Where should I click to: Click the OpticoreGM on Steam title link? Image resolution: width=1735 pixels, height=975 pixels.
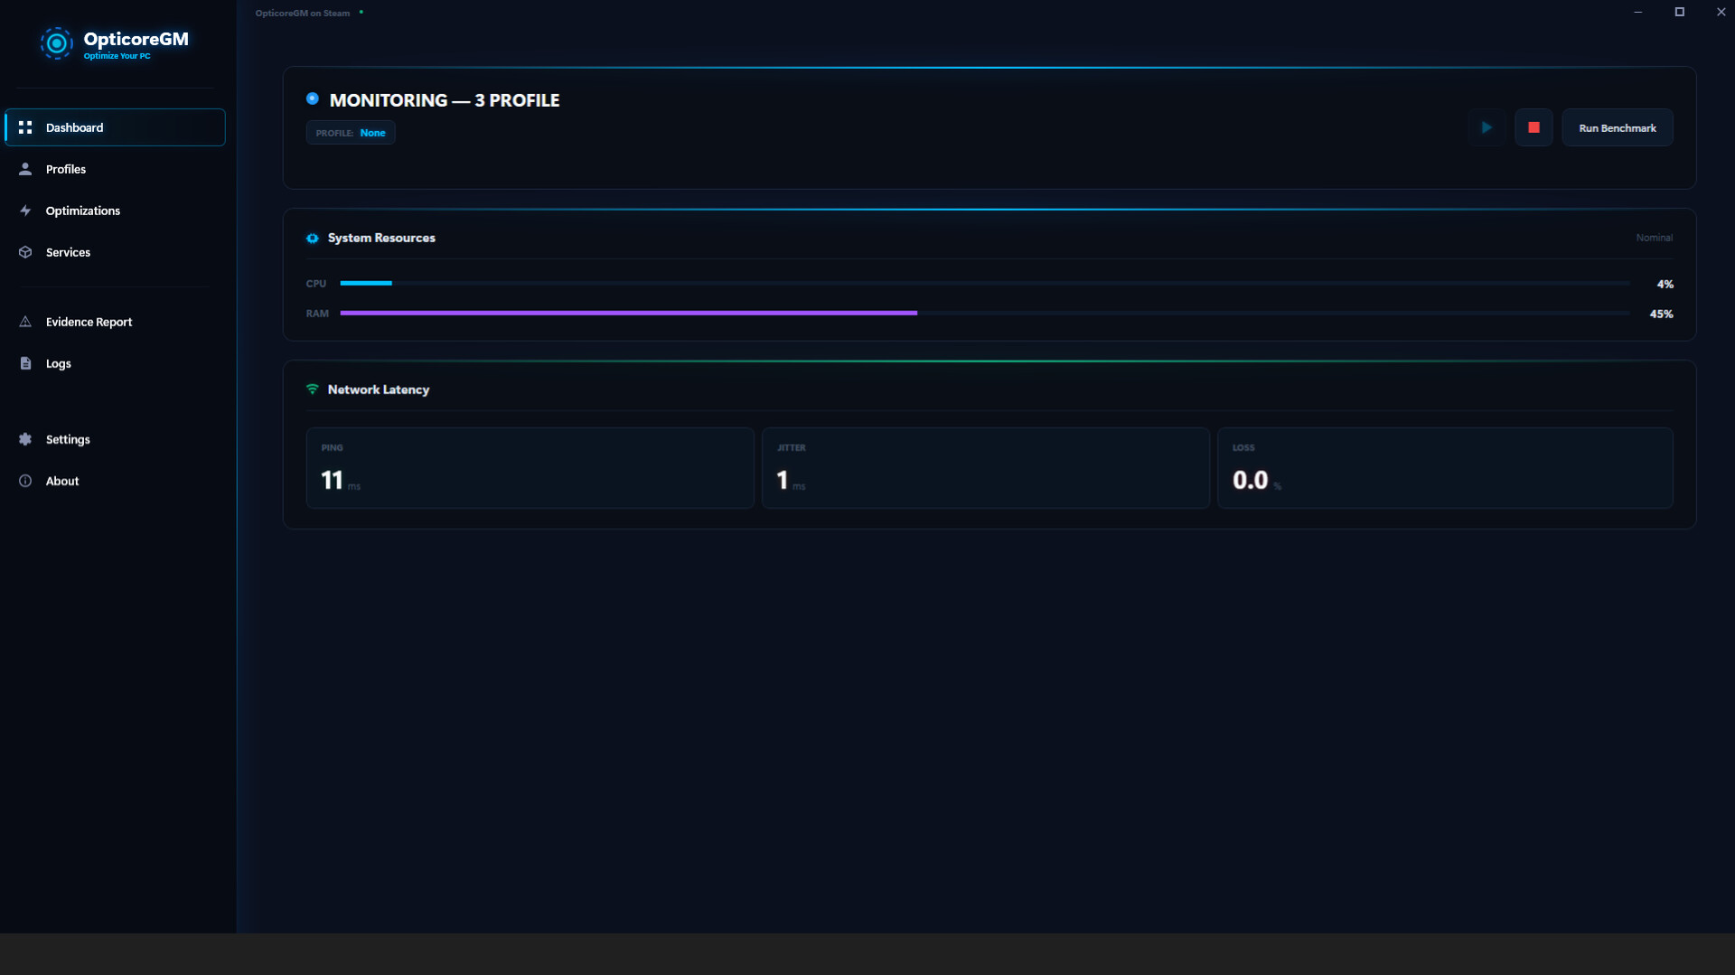point(301,13)
